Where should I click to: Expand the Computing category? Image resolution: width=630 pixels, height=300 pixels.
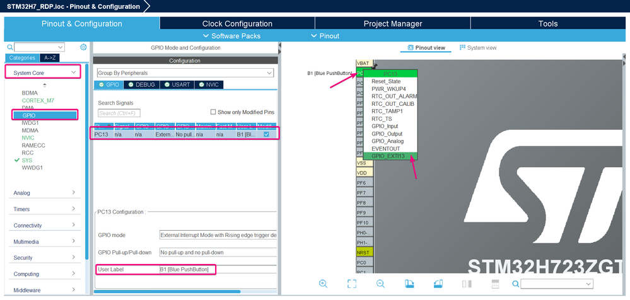pos(44,274)
